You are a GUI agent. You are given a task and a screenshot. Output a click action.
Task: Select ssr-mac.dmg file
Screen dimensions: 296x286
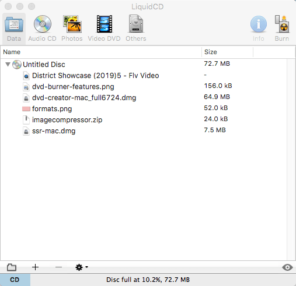[54, 131]
